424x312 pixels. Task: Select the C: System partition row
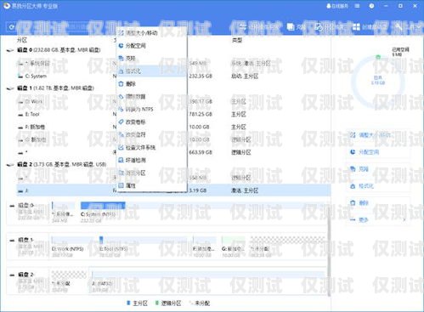tap(173, 76)
